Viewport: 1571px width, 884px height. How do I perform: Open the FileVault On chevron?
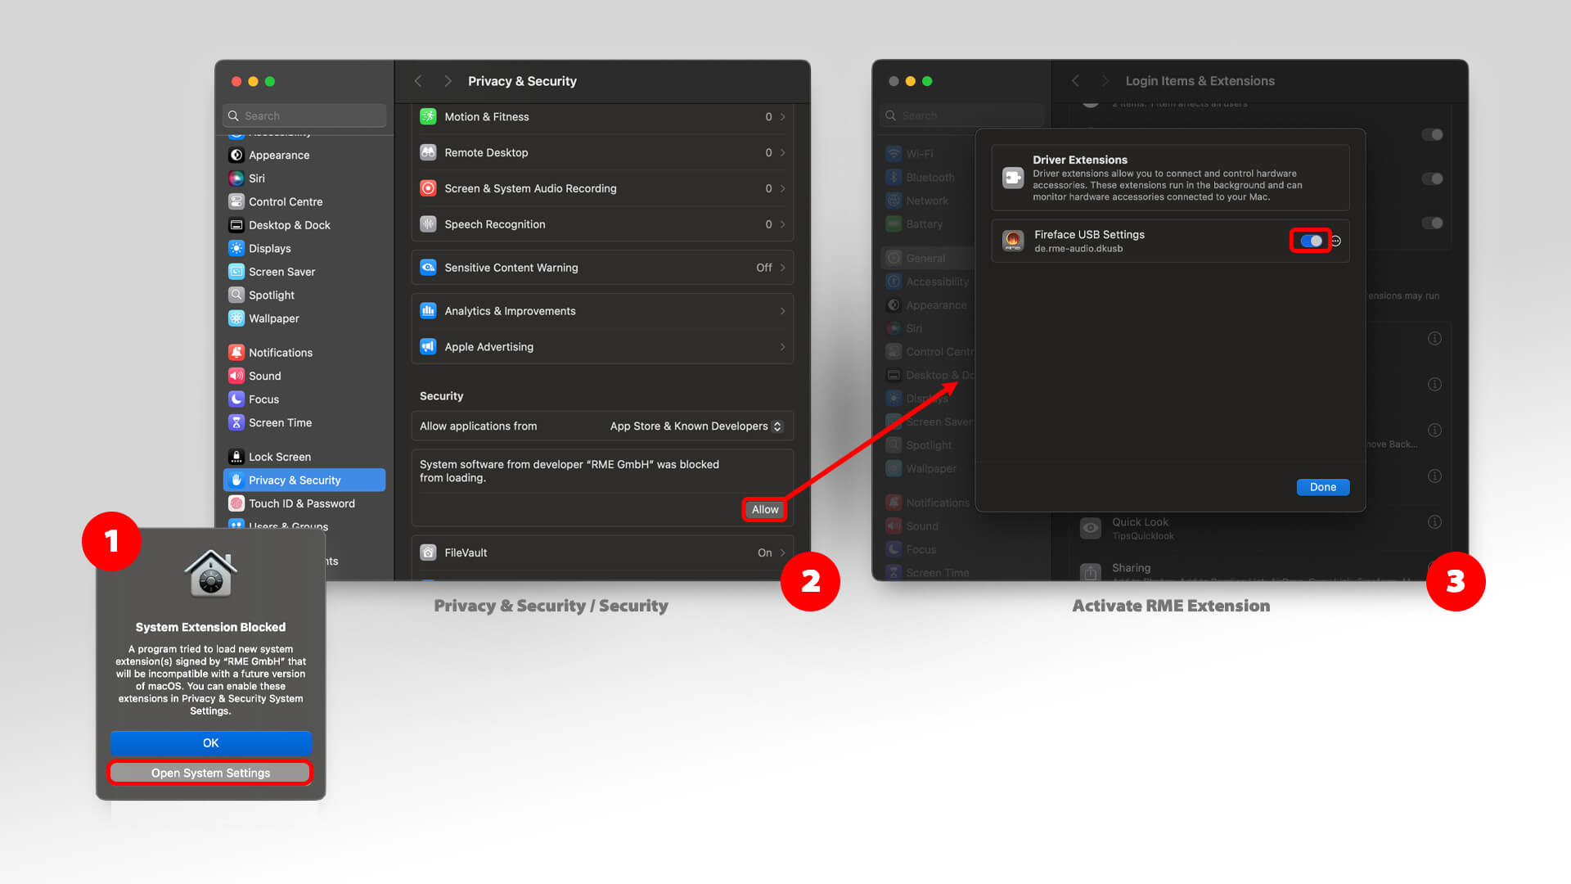[782, 552]
